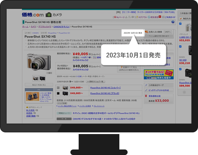
Task: Click カメラのキタムラ under the red lowest price
Action: point(80,60)
